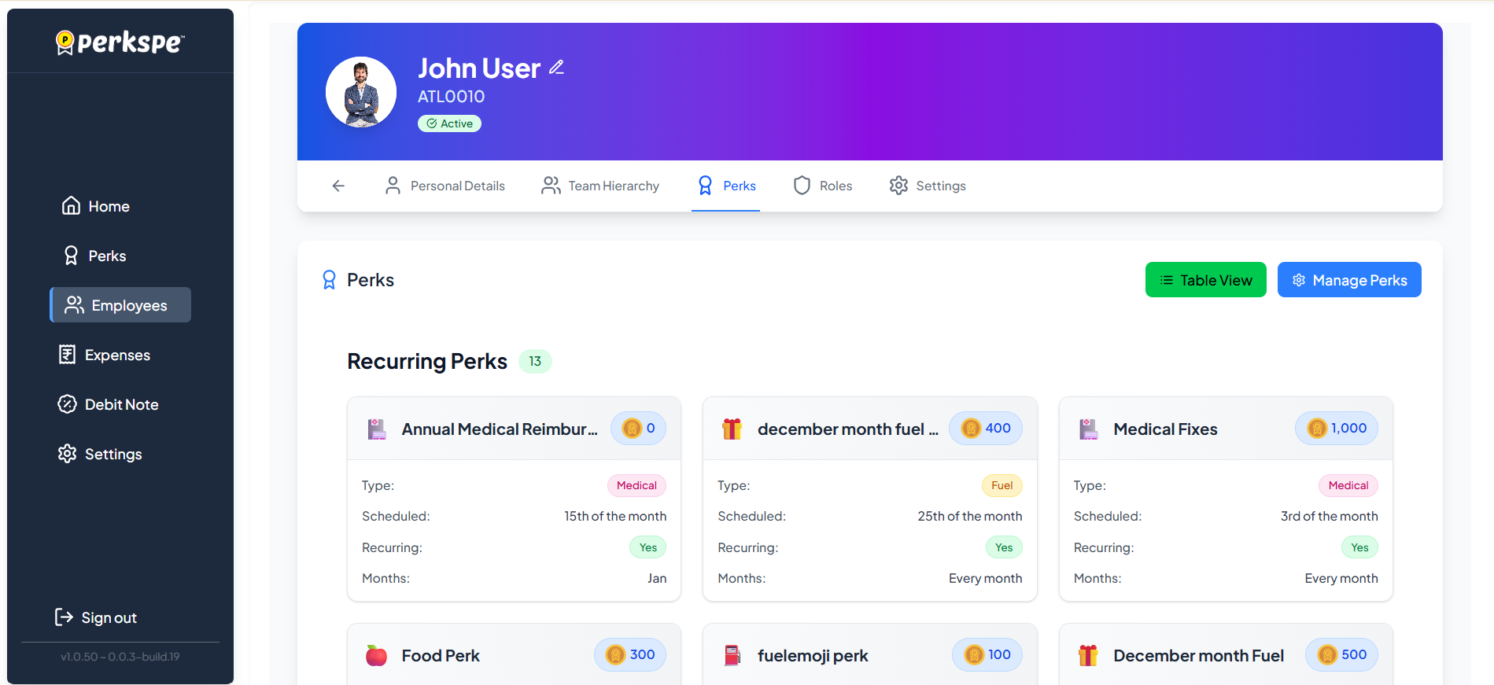The width and height of the screenshot is (1494, 685).
Task: Click the coin badge showing 1,000
Action: click(x=1336, y=429)
